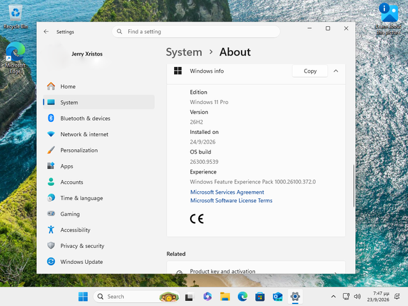Click the settings page scrollbar
Screen dimensions: 408x306
pyautogui.click(x=354, y=186)
